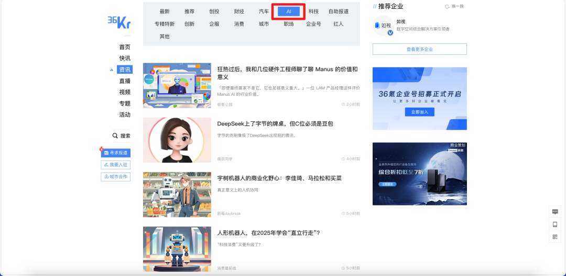Image resolution: width=566 pixels, height=276 pixels.
Task: Open 资讯 in the sidebar
Action: pyautogui.click(x=125, y=70)
